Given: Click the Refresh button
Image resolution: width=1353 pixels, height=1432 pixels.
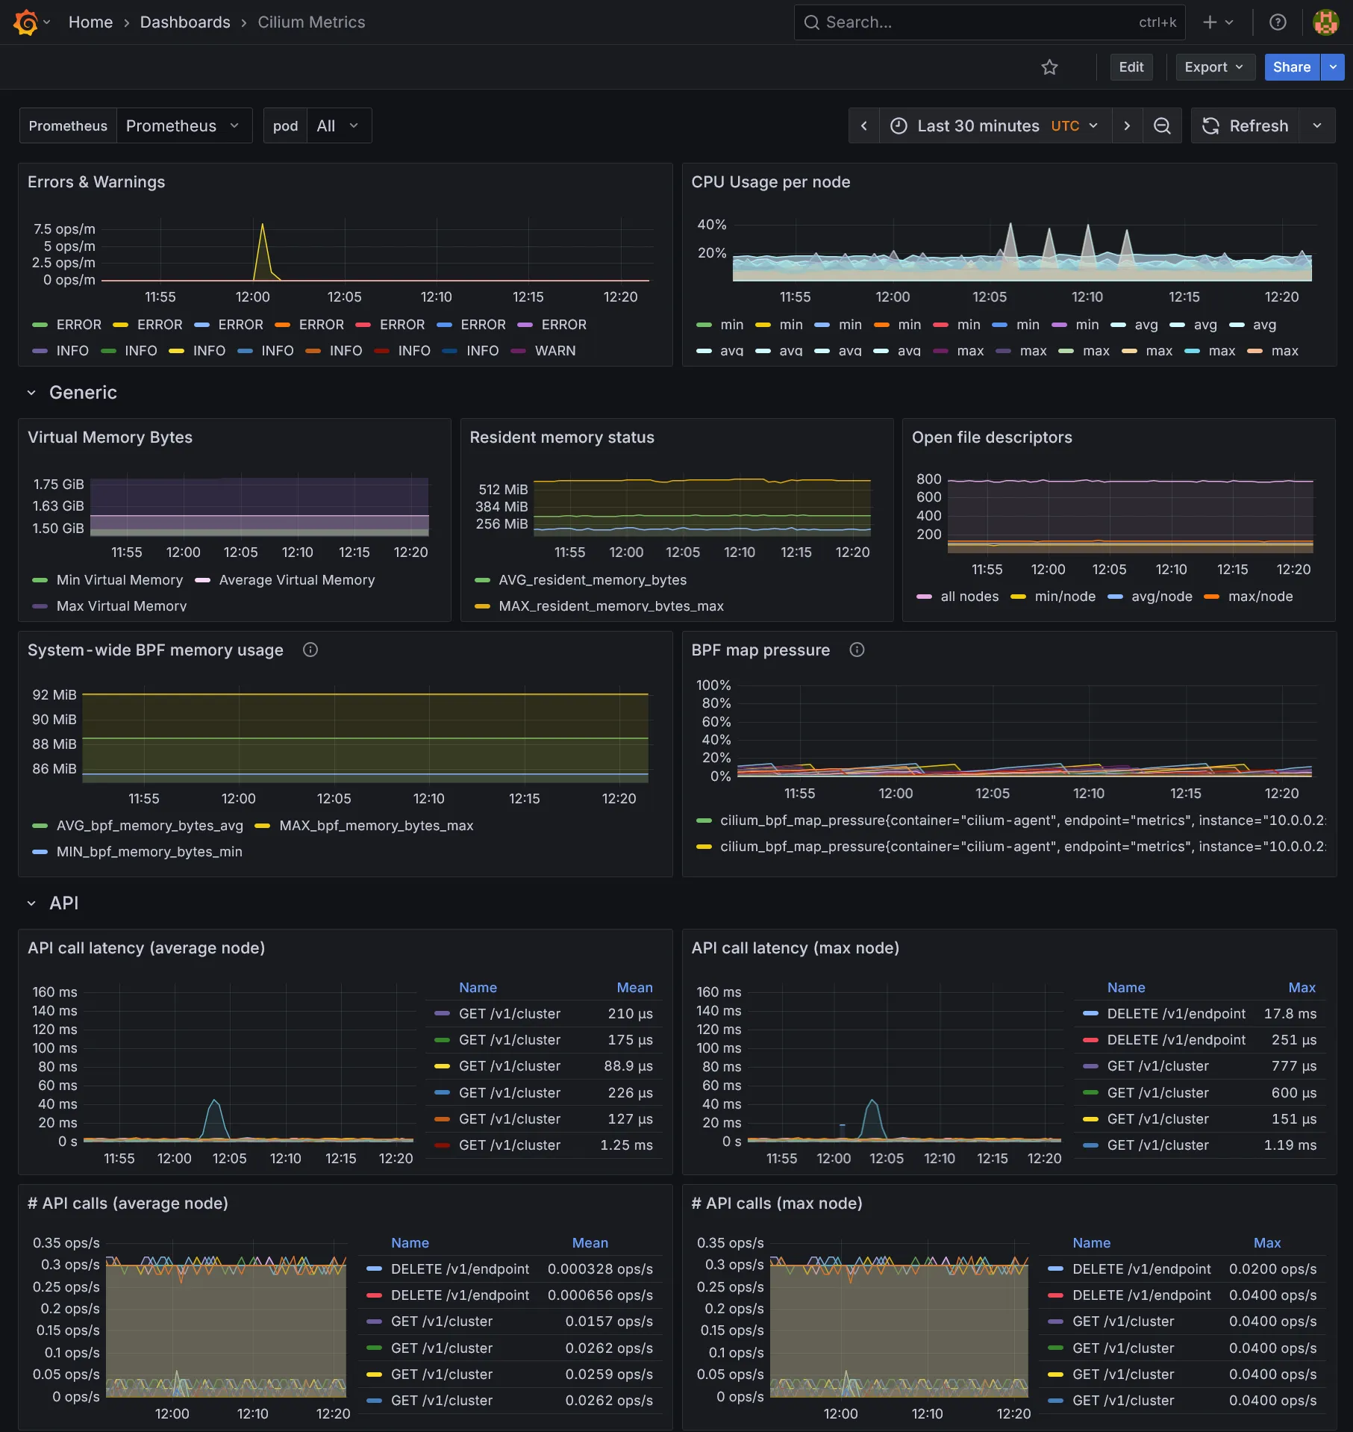Looking at the screenshot, I should 1246,125.
